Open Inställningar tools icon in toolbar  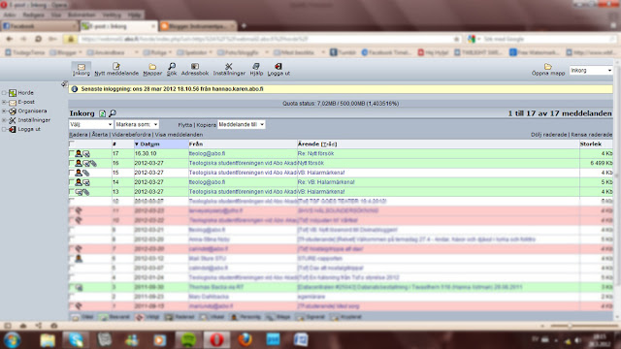click(229, 67)
